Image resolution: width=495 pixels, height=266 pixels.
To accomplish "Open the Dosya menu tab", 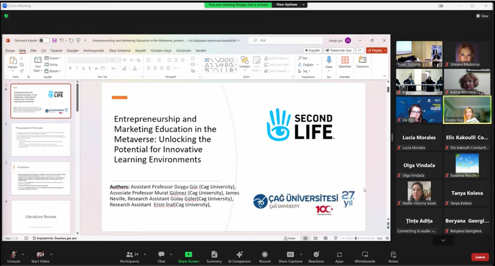I will click(x=10, y=51).
